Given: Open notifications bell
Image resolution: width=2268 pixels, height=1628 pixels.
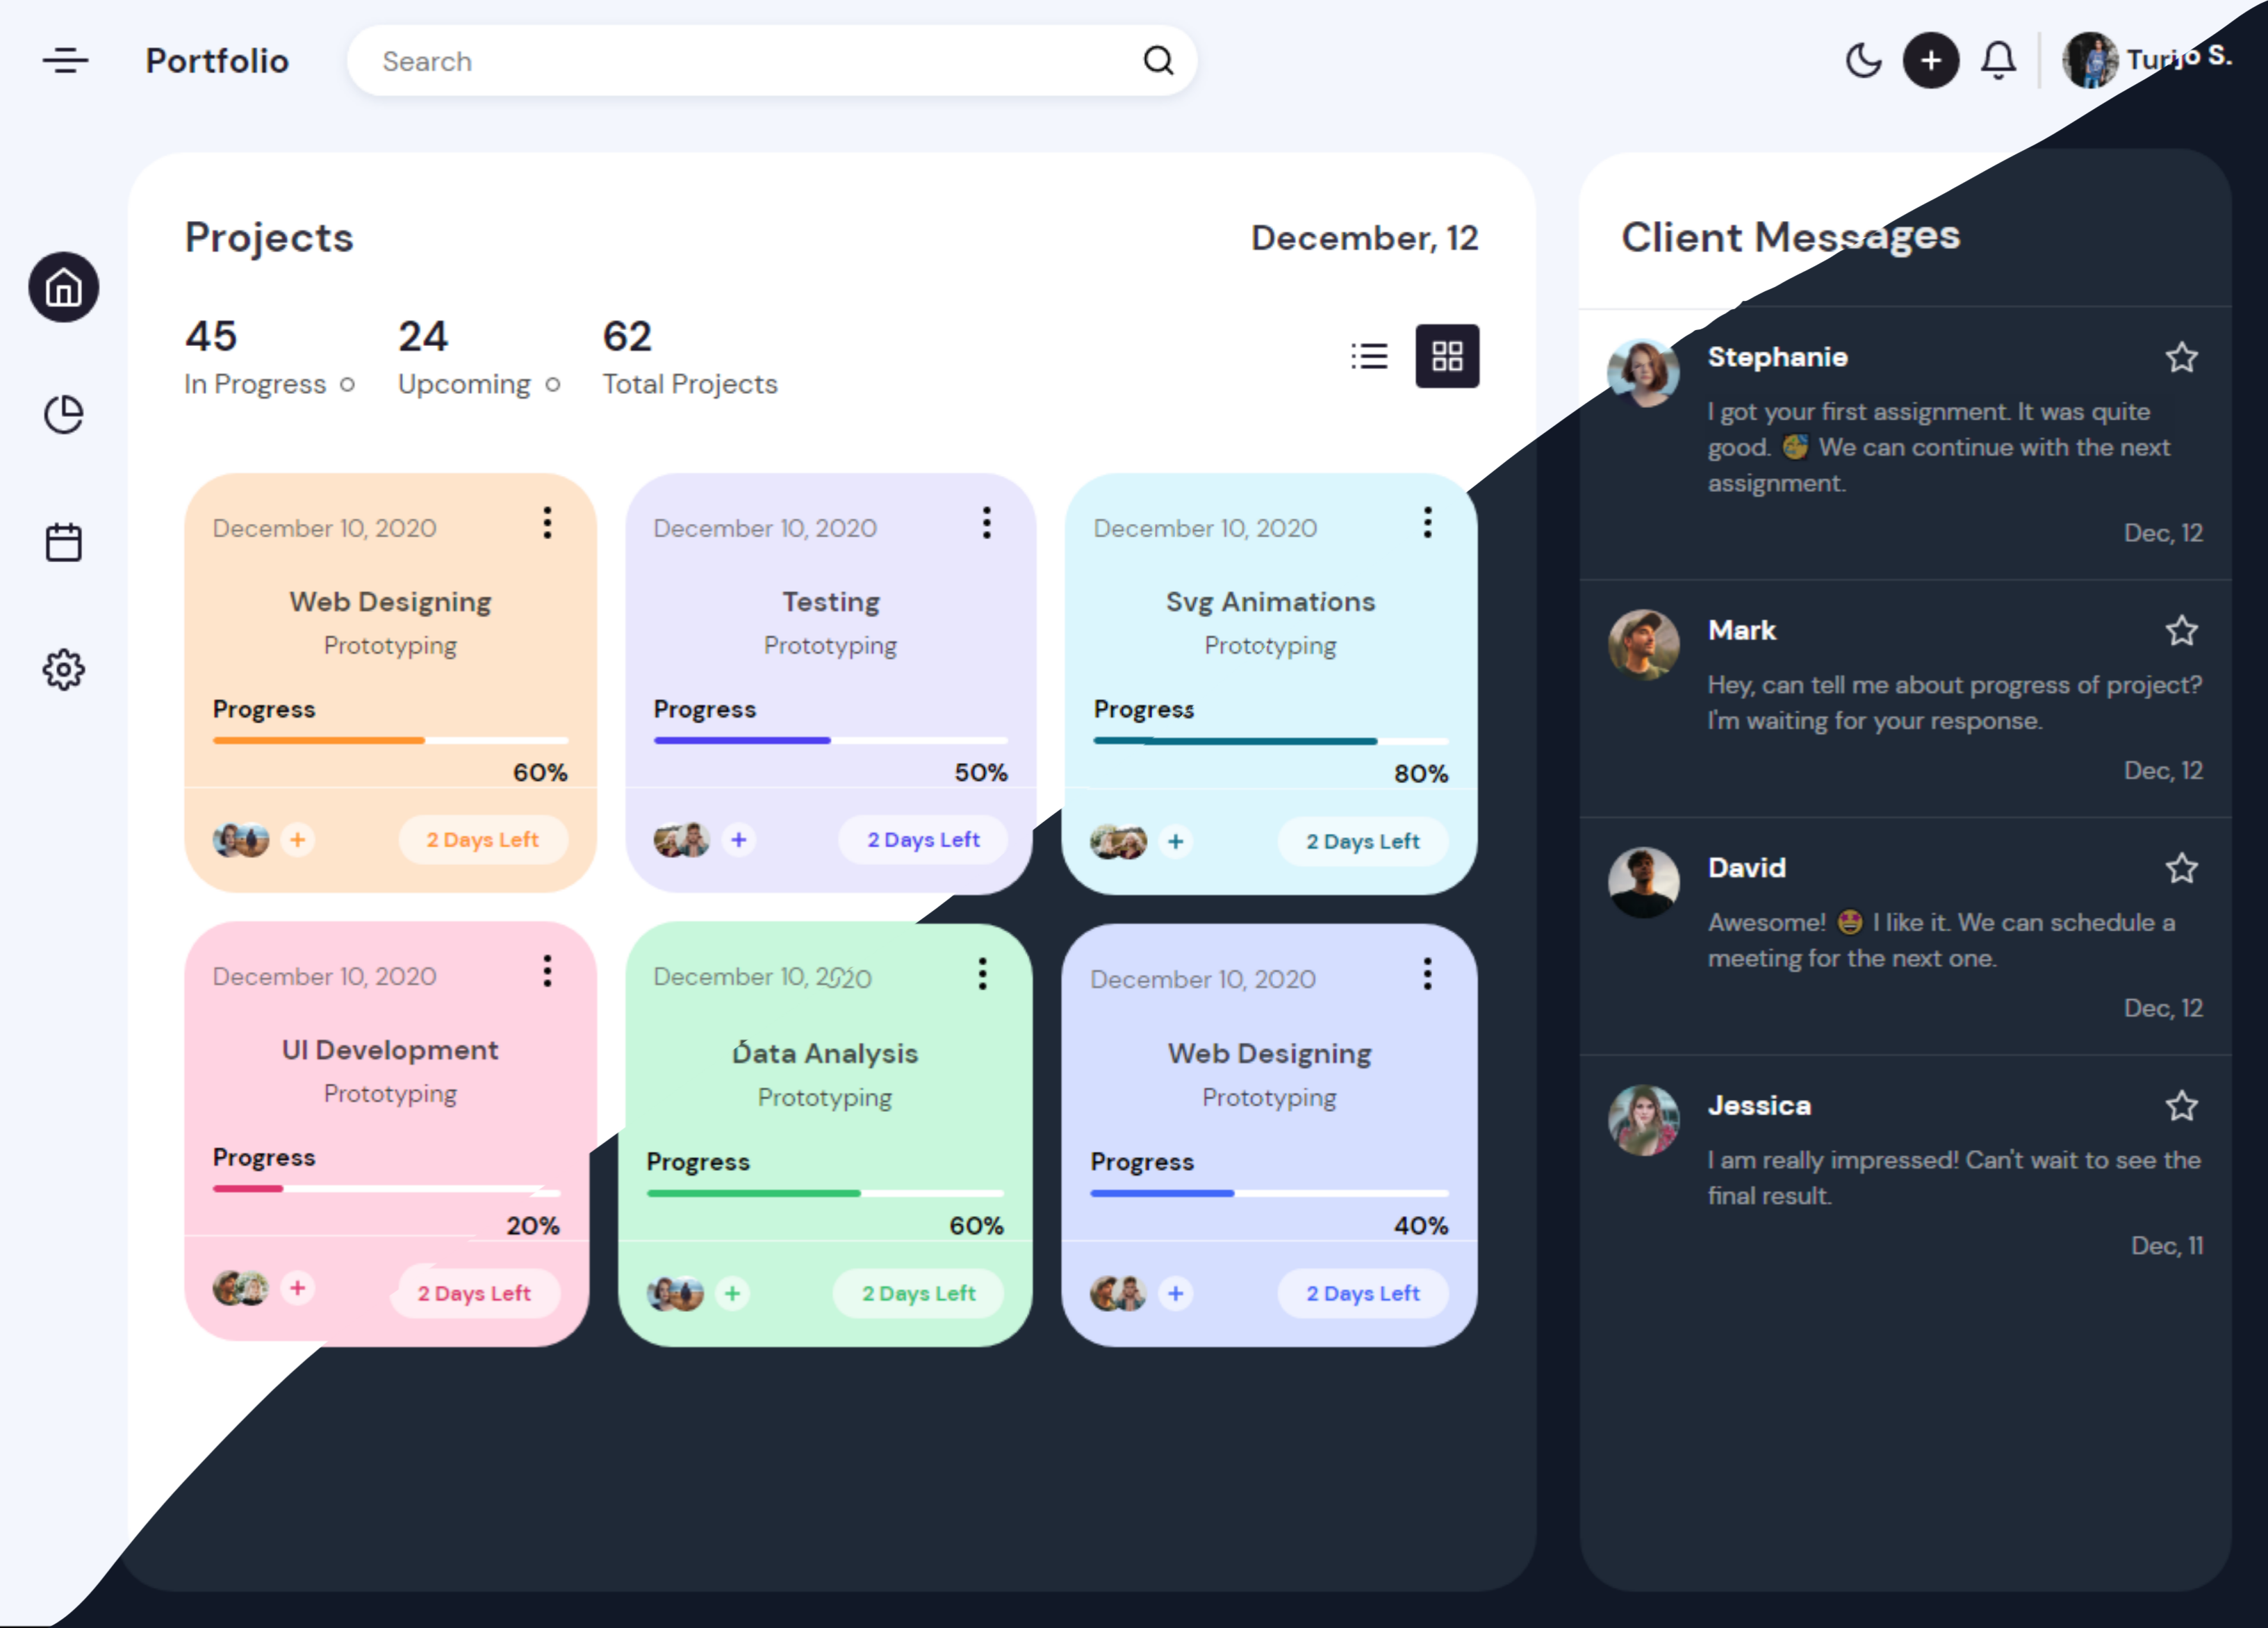Looking at the screenshot, I should coord(1998,61).
